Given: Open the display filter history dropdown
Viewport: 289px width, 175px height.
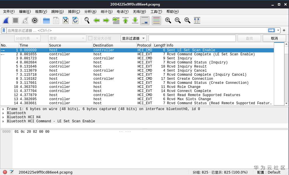Looking at the screenshot, I should 278,30.
